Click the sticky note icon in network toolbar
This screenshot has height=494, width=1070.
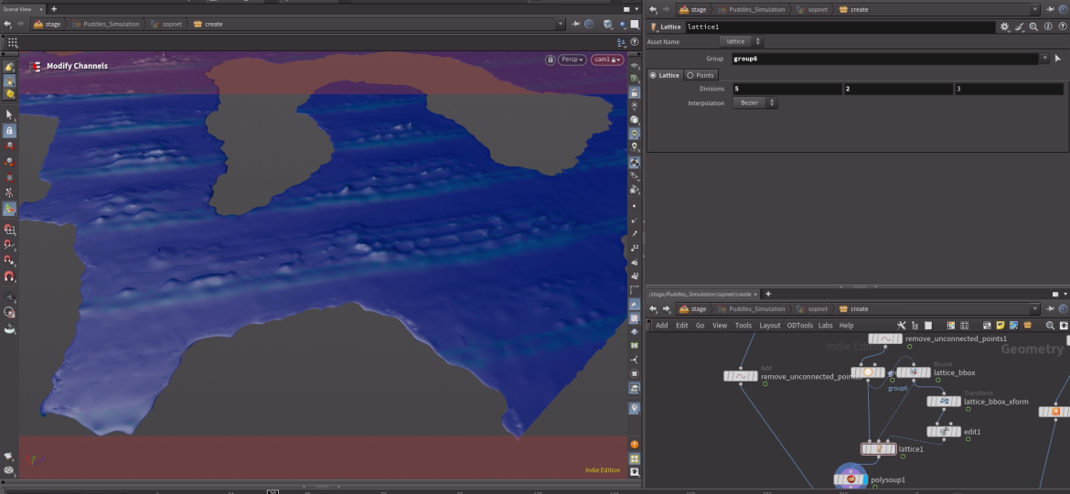click(x=1000, y=325)
